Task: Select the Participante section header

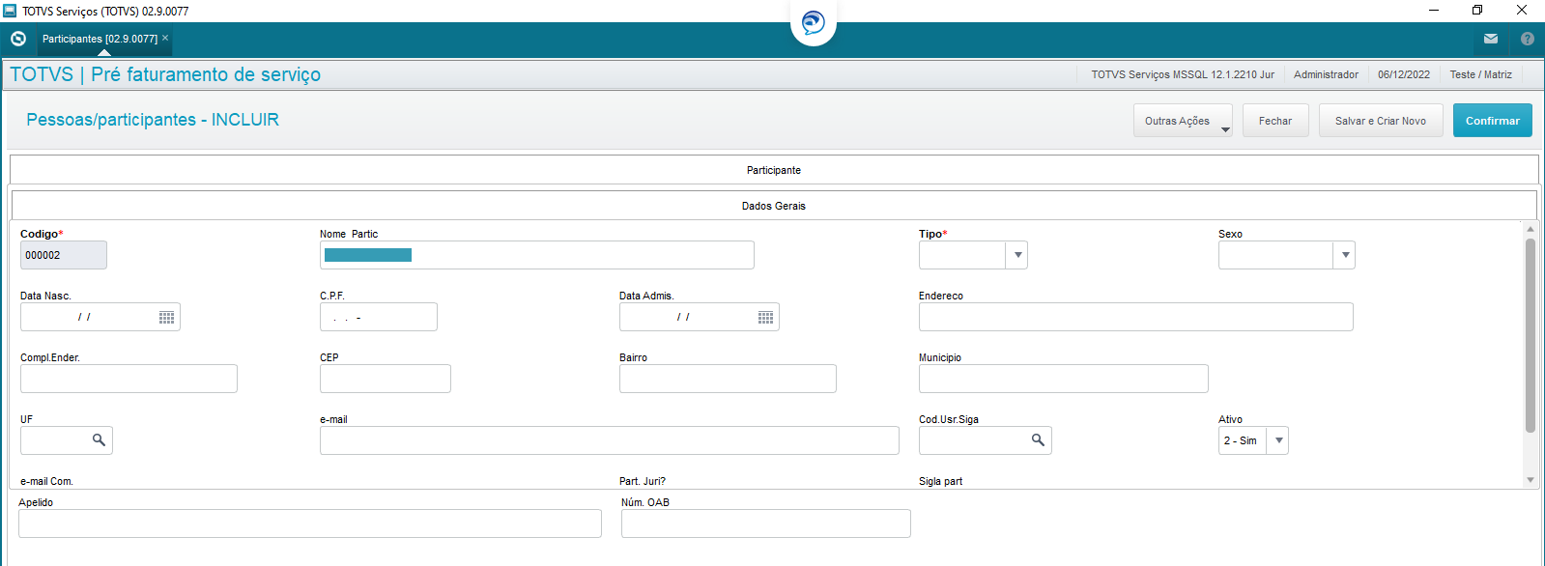Action: [x=774, y=170]
